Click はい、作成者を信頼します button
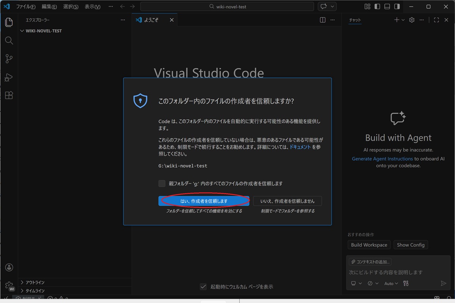Image resolution: width=455 pixels, height=303 pixels. tap(204, 201)
